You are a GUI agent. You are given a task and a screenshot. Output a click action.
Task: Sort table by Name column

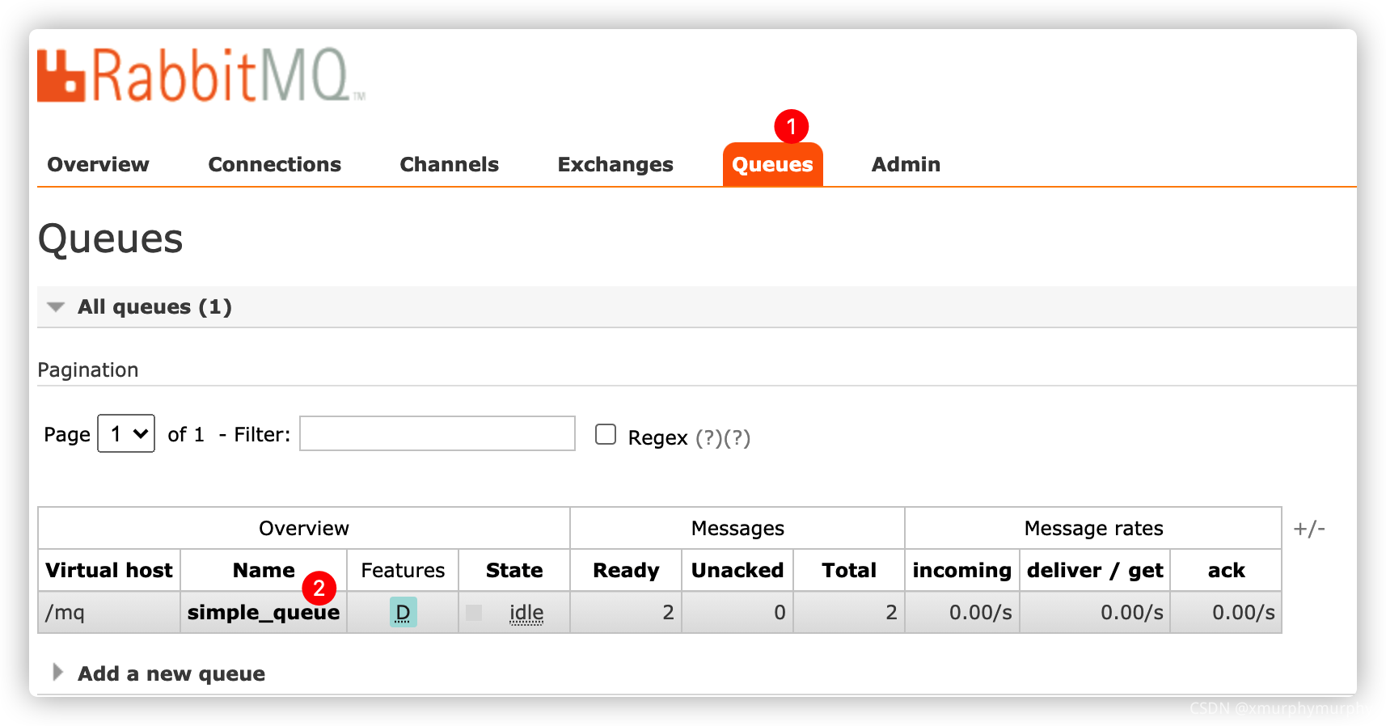264,570
